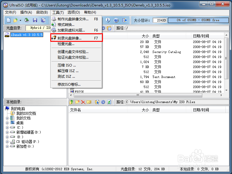Image resolution: width=232 pixels, height=174 pixels.
Task: Choose 加载到虚拟光驱... menu entry
Action: (76, 30)
